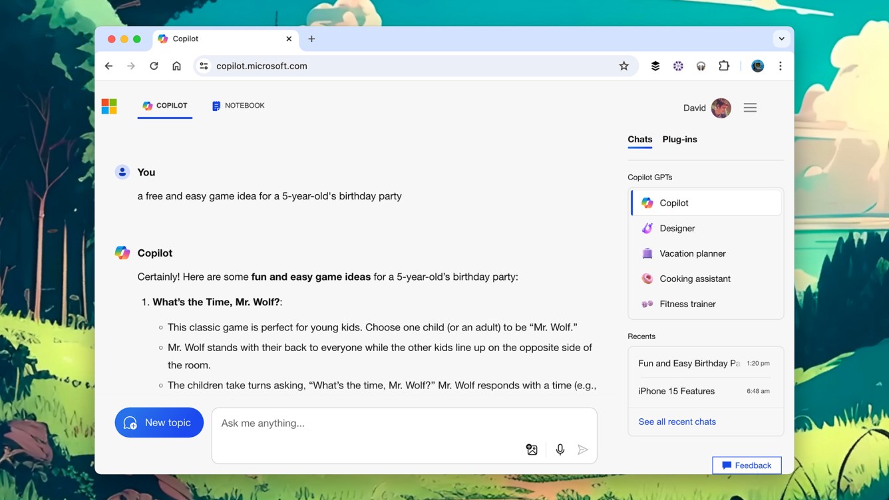Screen dimensions: 889x500
Task: Open the Plug-ins tab
Action: pos(679,140)
